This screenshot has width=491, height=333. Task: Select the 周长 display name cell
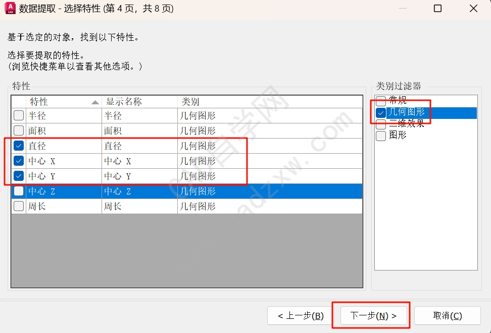tap(139, 206)
